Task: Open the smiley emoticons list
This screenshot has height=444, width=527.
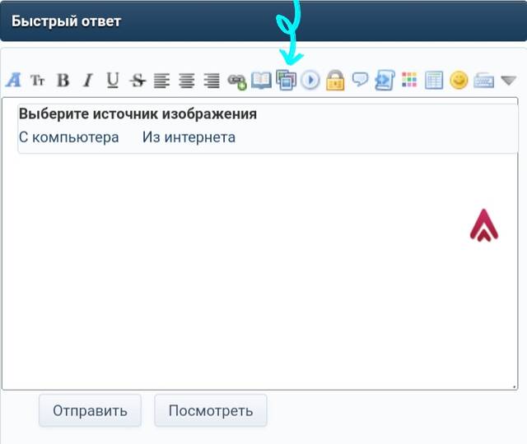Action: pyautogui.click(x=459, y=80)
